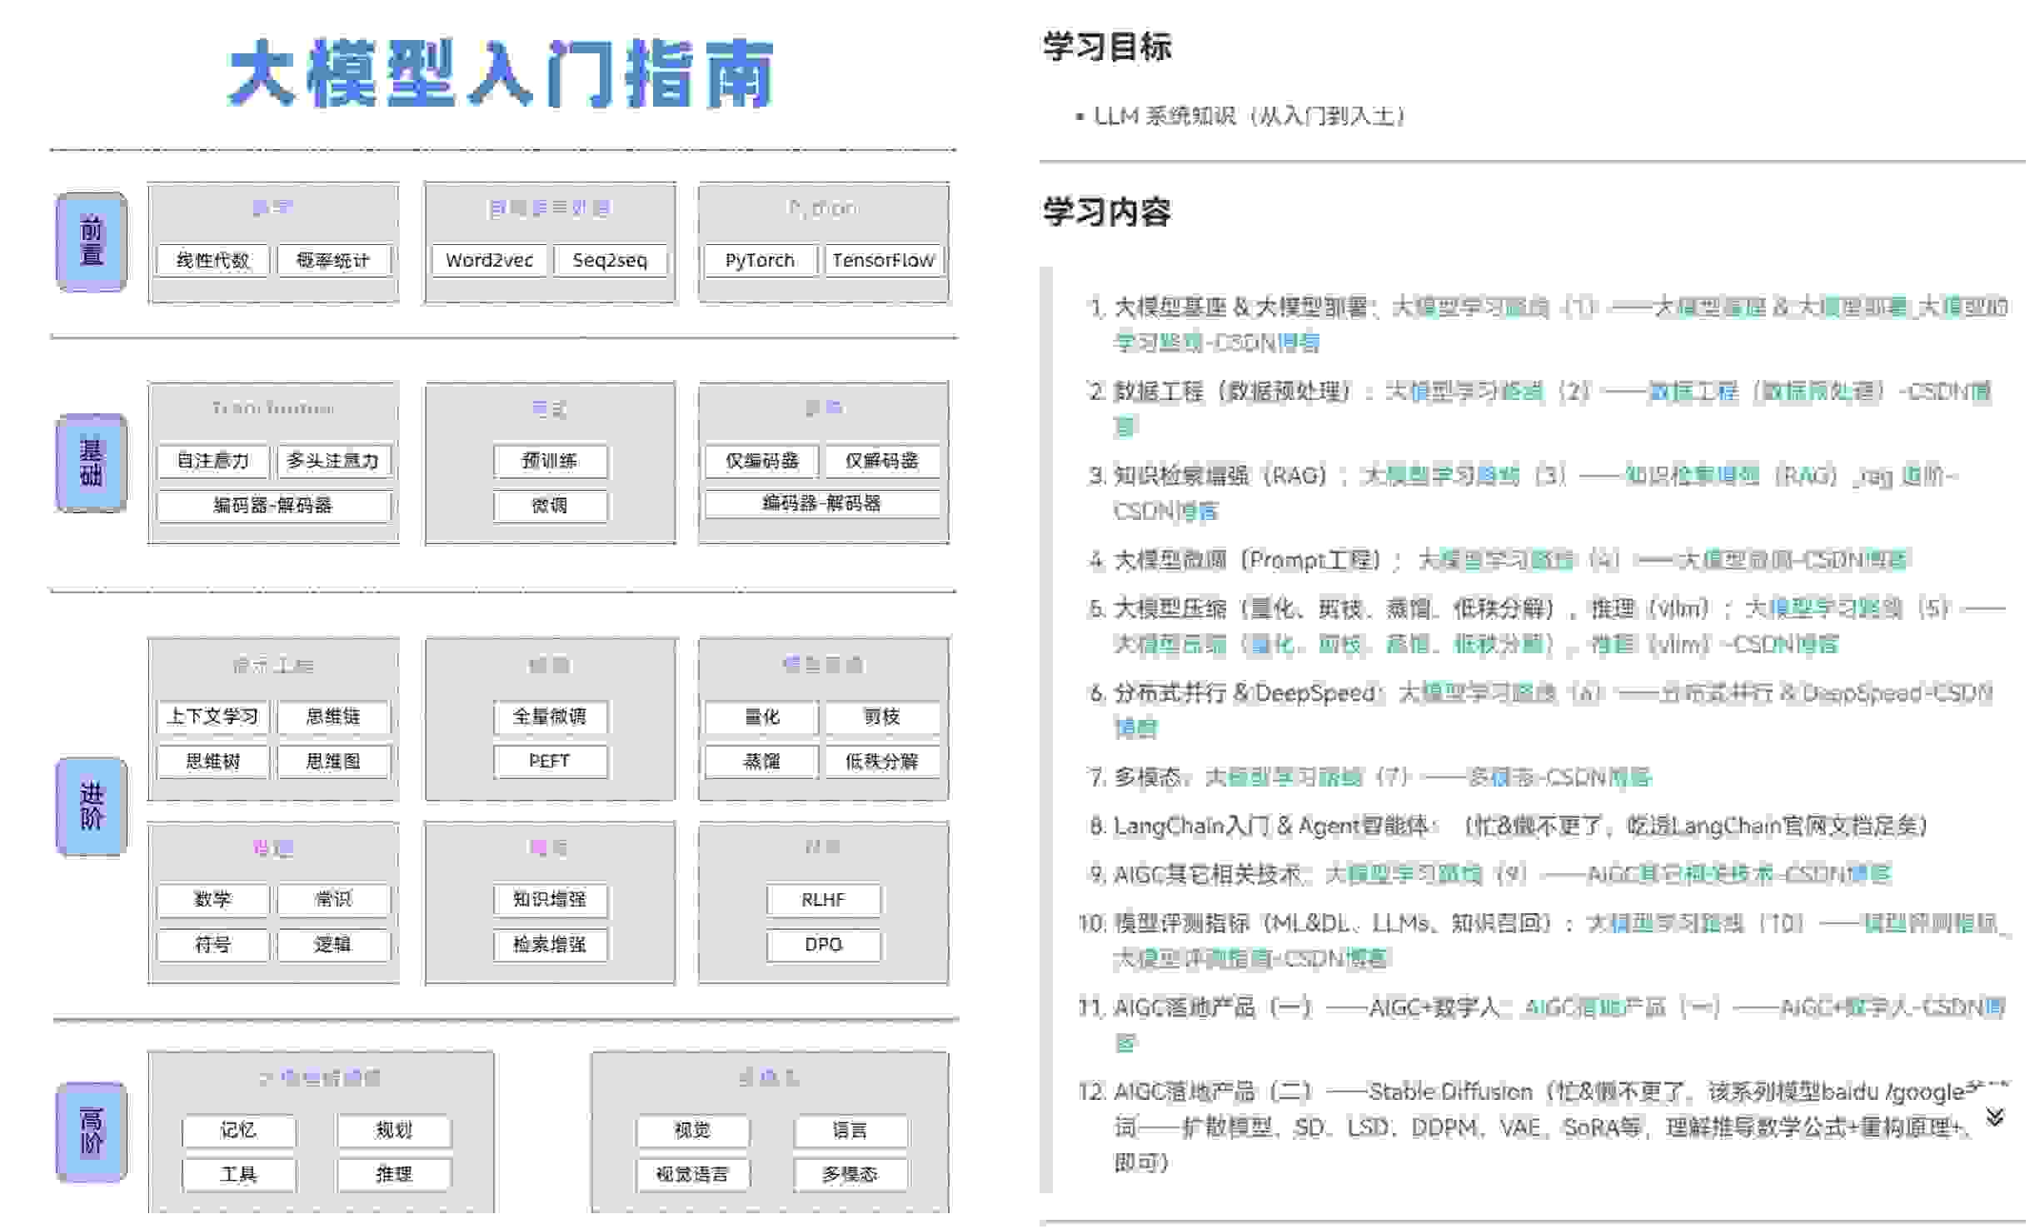
Task: Click the DPO box
Action: tap(823, 945)
